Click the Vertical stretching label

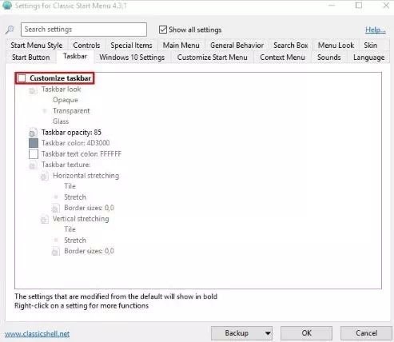pyautogui.click(x=81, y=219)
